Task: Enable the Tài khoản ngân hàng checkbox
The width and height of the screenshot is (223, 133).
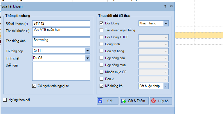Action: click(101, 30)
